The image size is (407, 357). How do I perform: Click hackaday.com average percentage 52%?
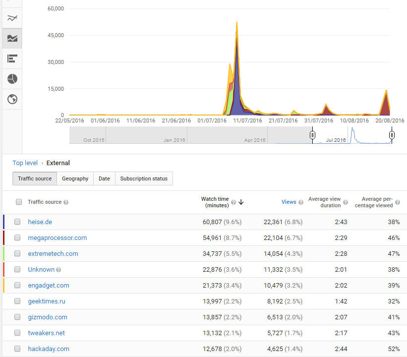pyautogui.click(x=394, y=349)
